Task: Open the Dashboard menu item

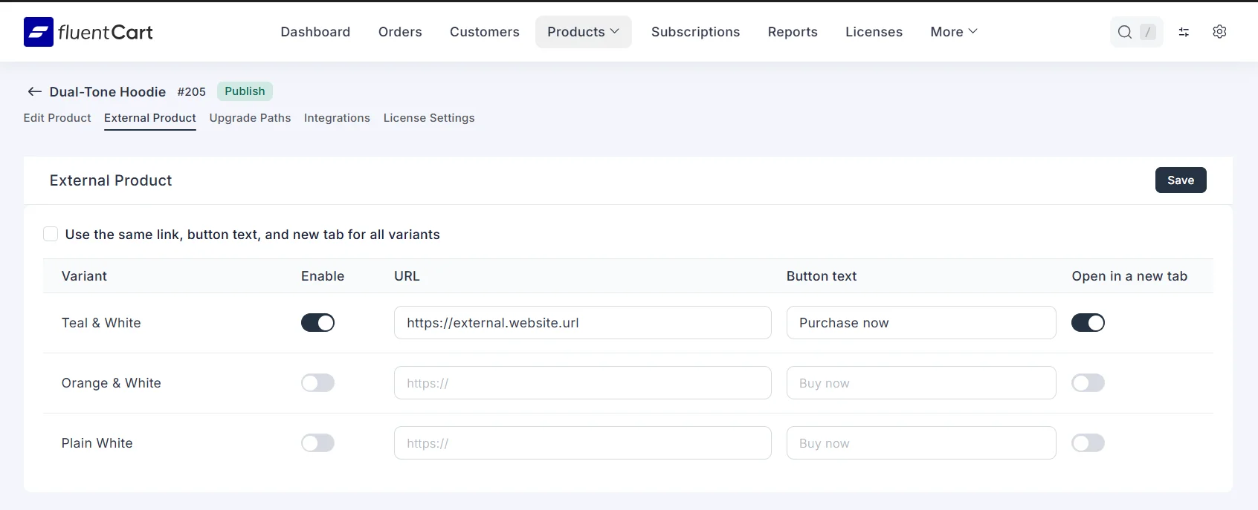Action: (315, 32)
